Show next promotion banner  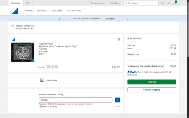[128, 19]
